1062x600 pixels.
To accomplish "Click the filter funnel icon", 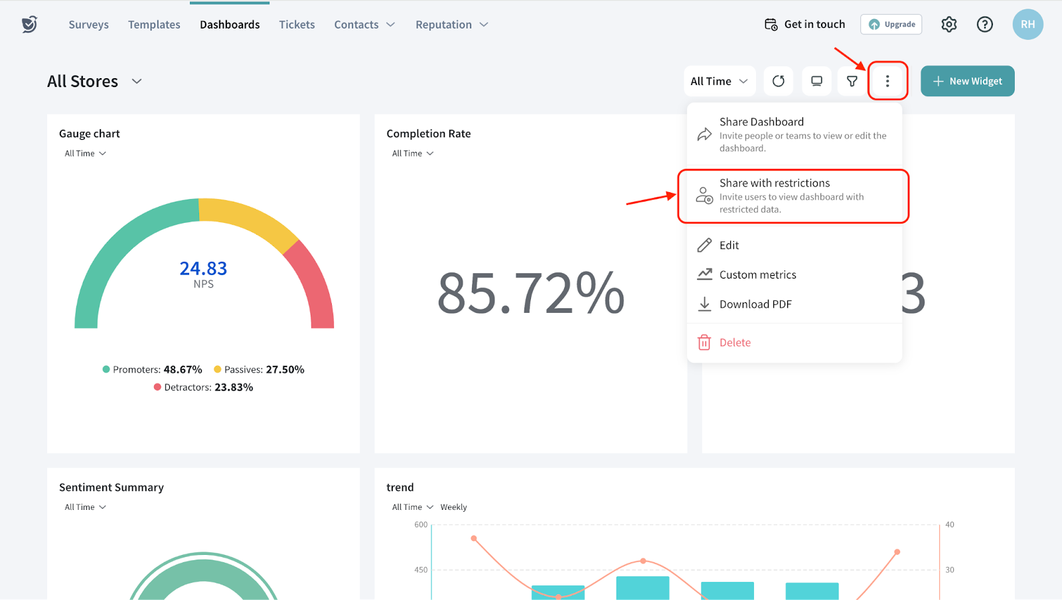I will pos(852,81).
